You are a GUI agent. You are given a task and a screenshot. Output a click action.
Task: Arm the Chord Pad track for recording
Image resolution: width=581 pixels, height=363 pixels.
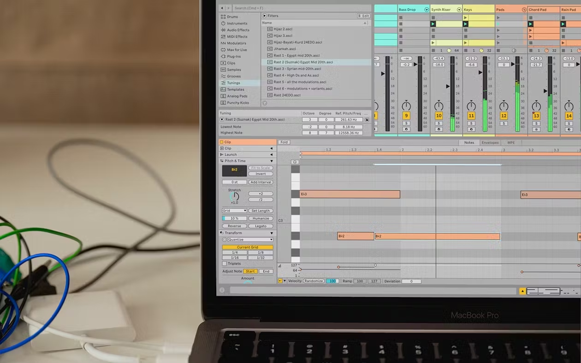point(536,129)
